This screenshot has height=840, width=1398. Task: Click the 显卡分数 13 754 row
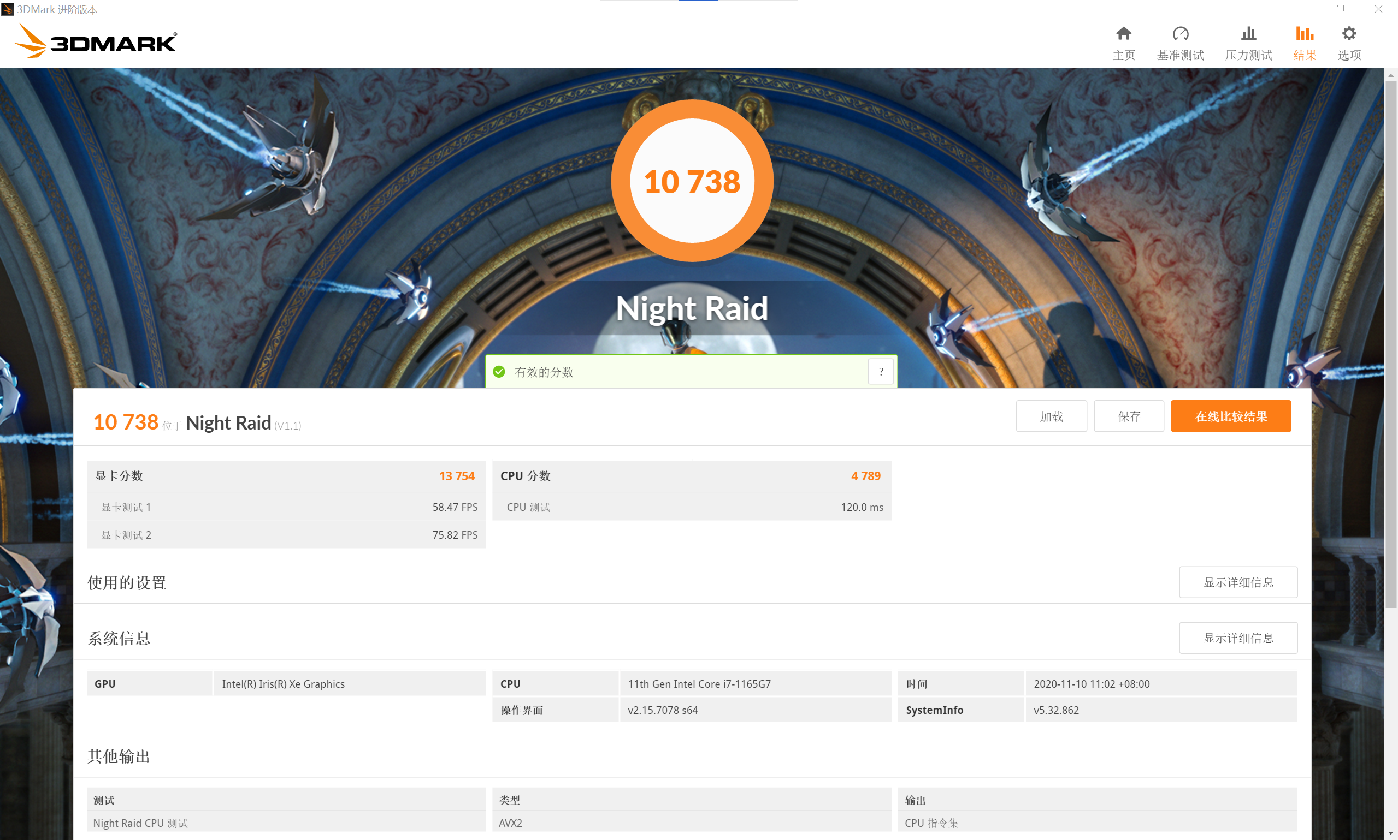[286, 476]
